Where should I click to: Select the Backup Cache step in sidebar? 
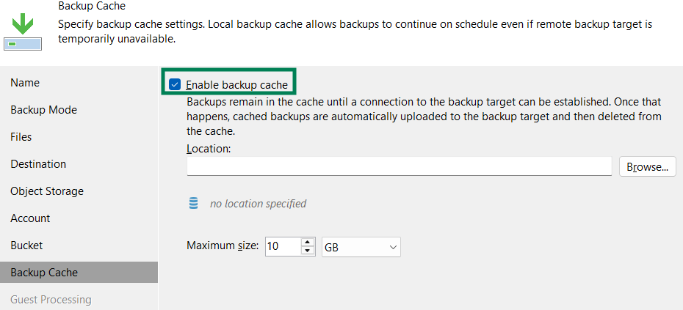44,273
